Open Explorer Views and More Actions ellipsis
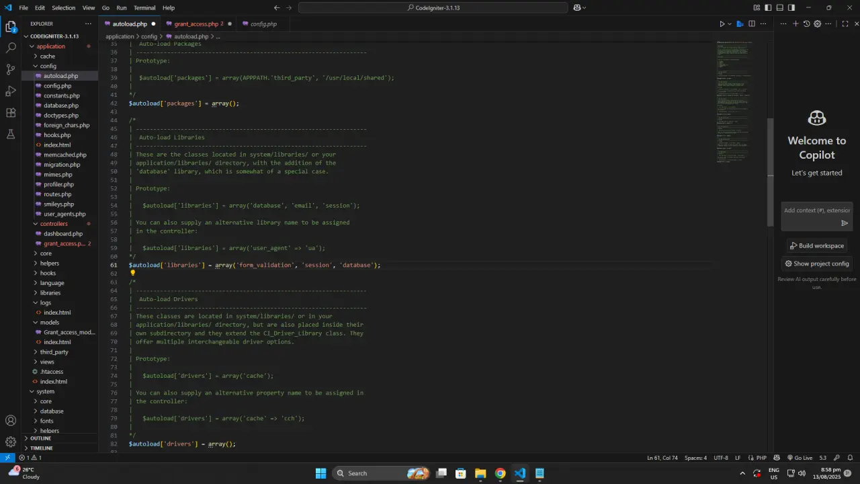 point(88,24)
